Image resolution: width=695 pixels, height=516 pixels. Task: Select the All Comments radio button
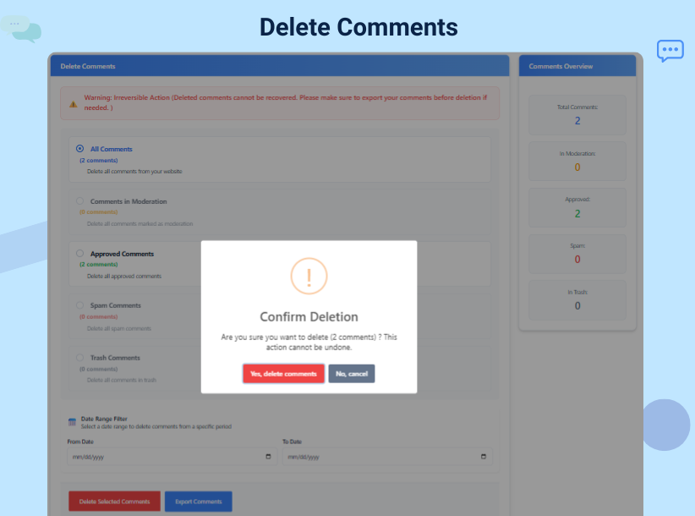[79, 149]
